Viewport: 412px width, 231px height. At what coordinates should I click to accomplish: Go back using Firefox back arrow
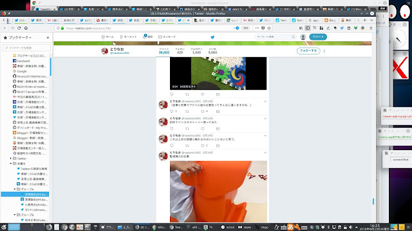tap(5, 28)
